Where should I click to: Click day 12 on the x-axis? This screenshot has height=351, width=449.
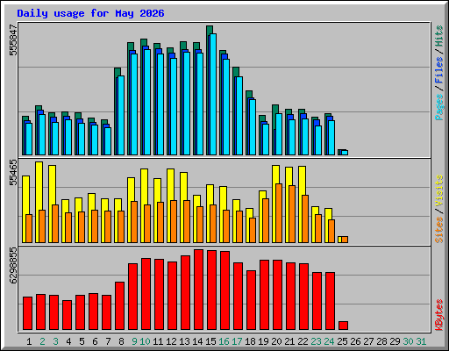click(x=172, y=341)
